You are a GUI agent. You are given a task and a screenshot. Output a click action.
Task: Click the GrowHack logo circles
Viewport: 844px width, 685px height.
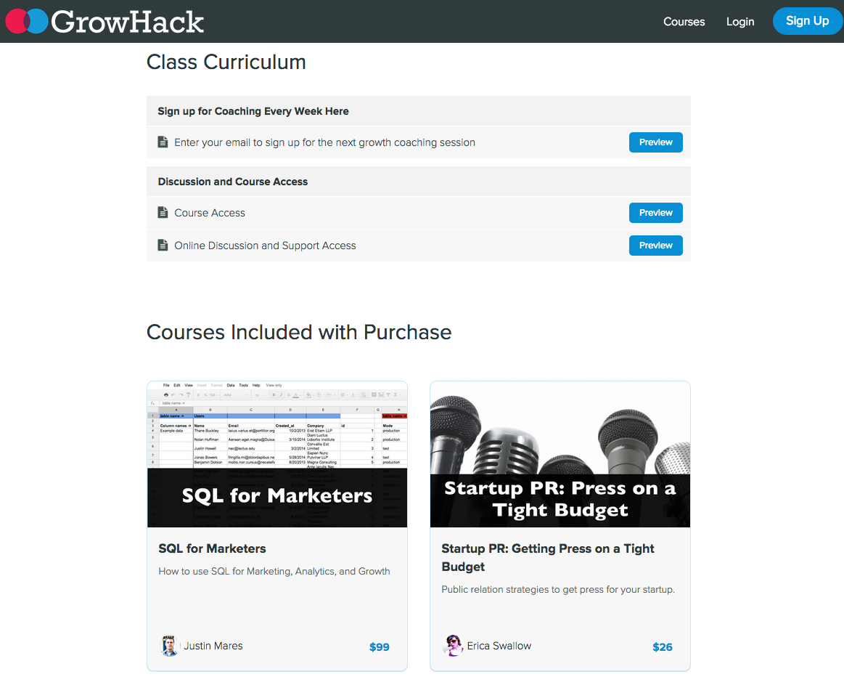pyautogui.click(x=26, y=22)
